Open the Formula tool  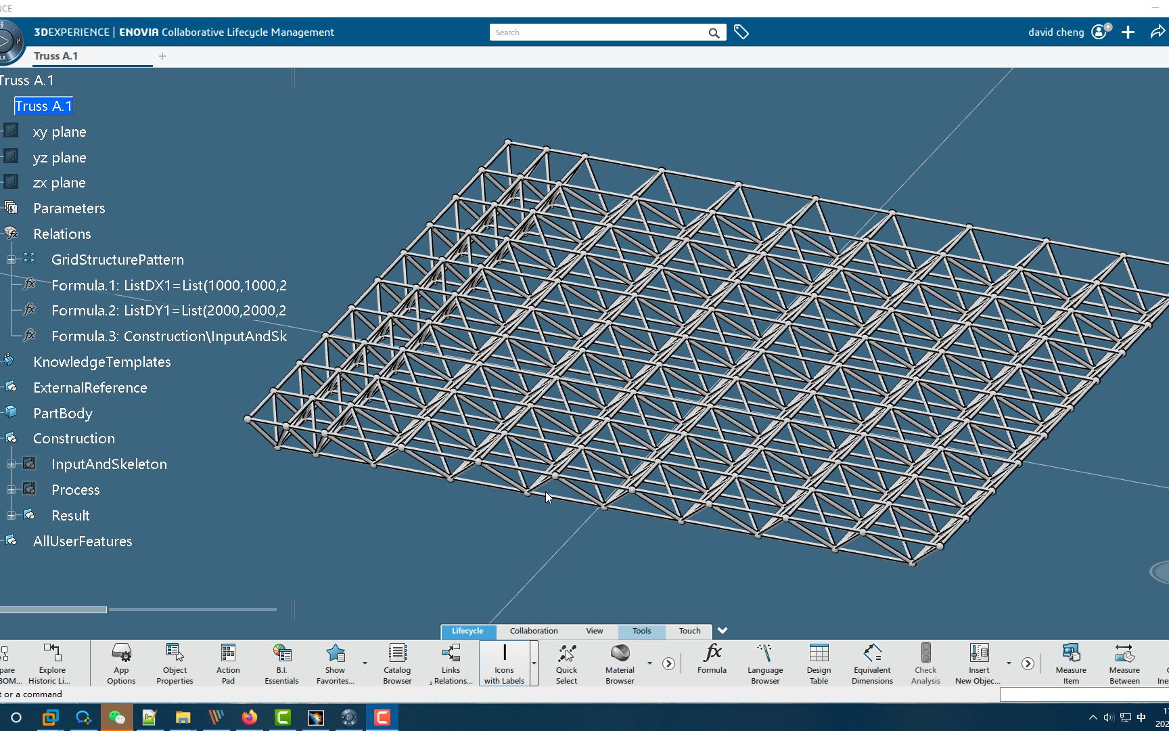pyautogui.click(x=711, y=662)
